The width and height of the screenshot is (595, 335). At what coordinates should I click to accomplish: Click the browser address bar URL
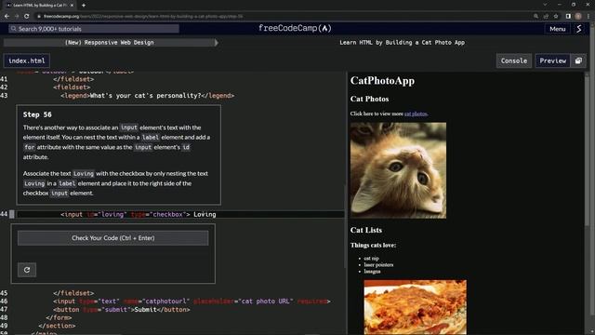143,17
